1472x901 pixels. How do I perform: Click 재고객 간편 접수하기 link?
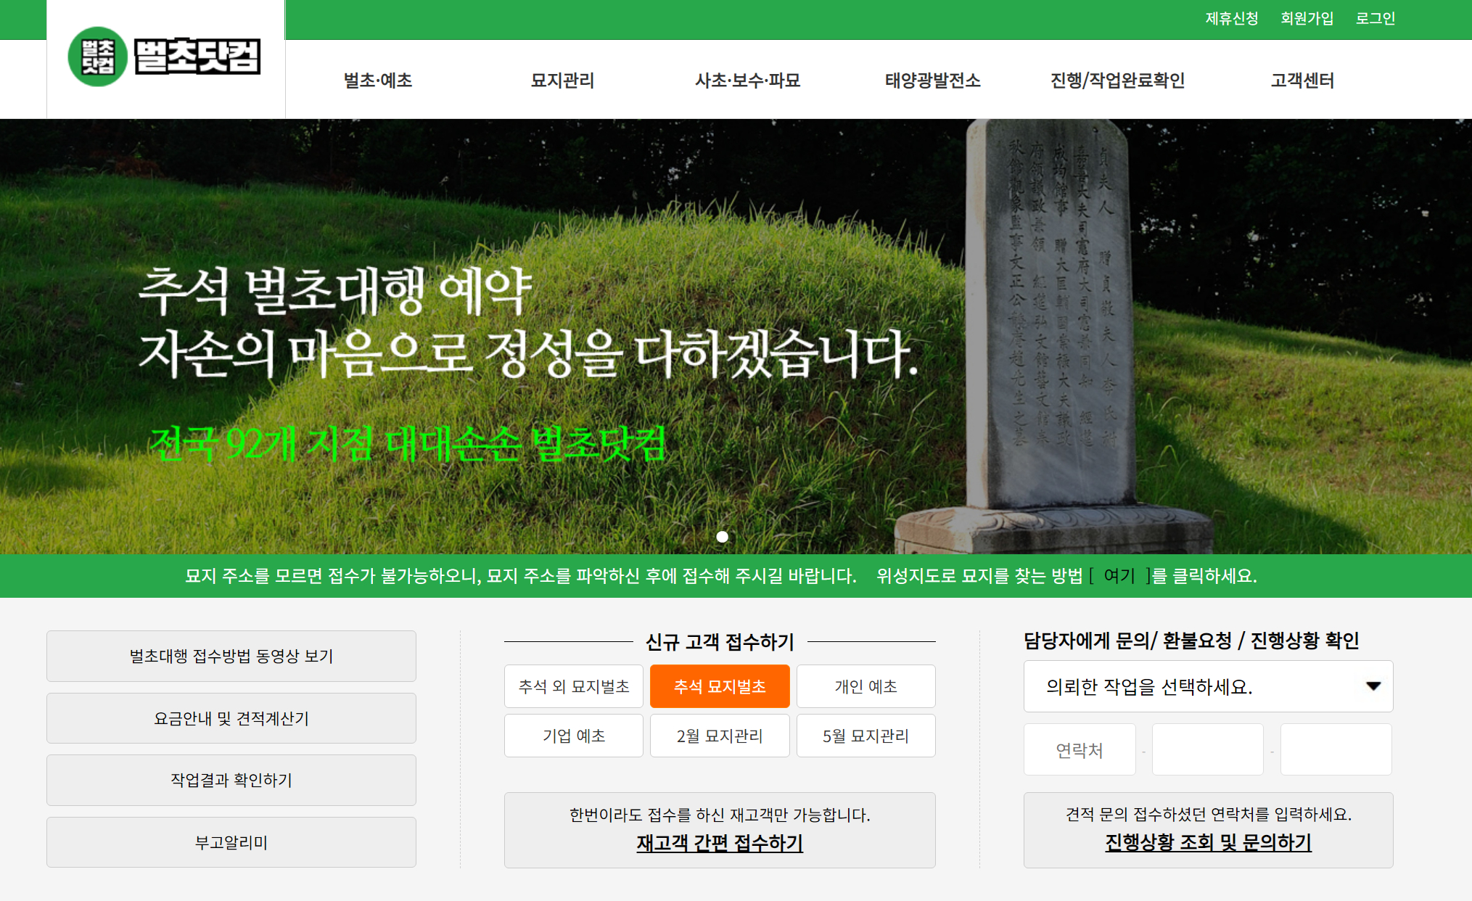(720, 843)
